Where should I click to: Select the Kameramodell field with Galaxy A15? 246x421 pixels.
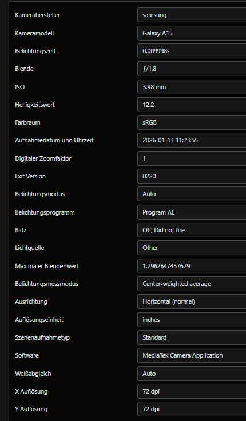tap(192, 33)
